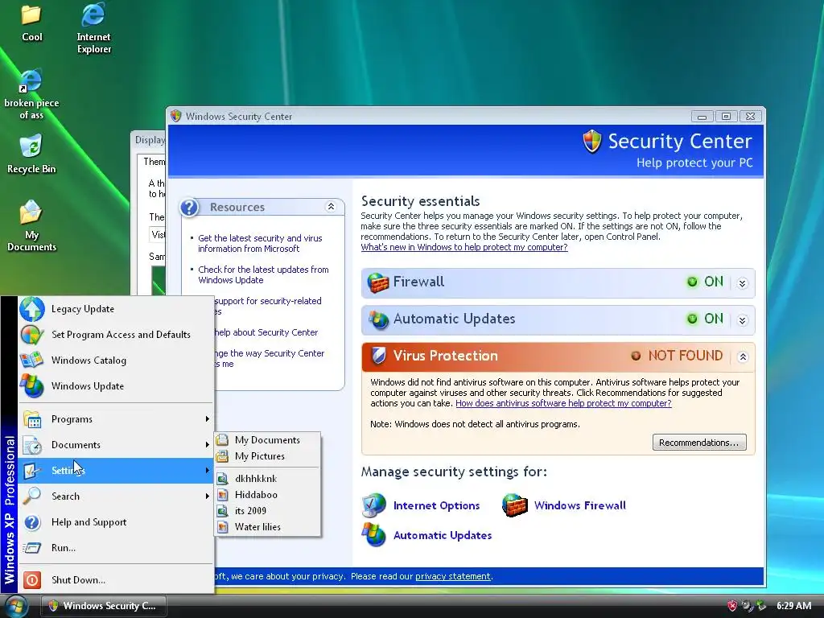Open 'How does antivirus software help' link
Viewport: 824px width, 618px height.
[563, 403]
